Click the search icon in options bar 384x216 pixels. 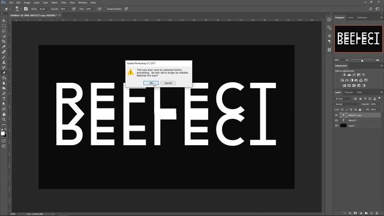click(x=371, y=9)
